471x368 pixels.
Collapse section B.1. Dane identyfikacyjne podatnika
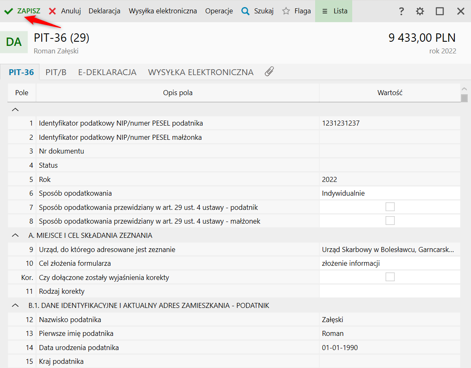pyautogui.click(x=15, y=305)
